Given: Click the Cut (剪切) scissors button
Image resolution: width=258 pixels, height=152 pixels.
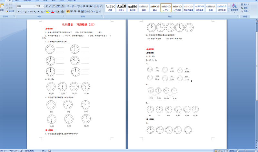Looking at the screenshot, I should point(10,5).
